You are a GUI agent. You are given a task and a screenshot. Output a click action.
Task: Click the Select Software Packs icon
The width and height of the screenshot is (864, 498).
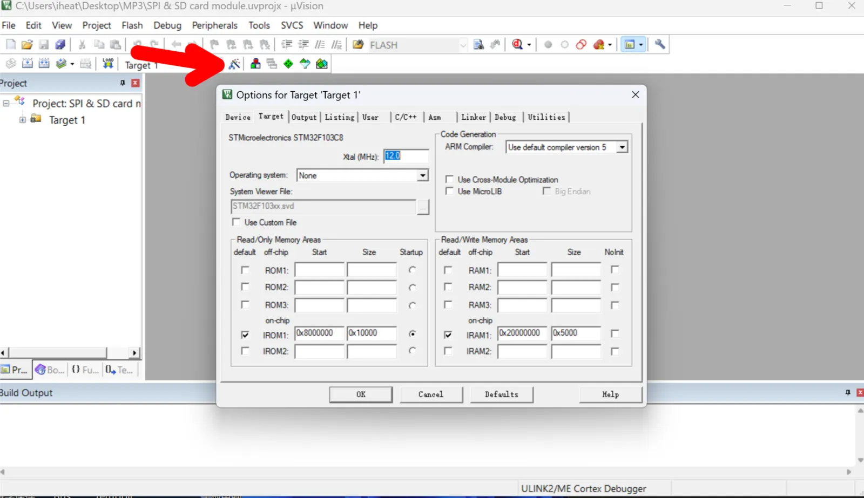[x=305, y=64]
